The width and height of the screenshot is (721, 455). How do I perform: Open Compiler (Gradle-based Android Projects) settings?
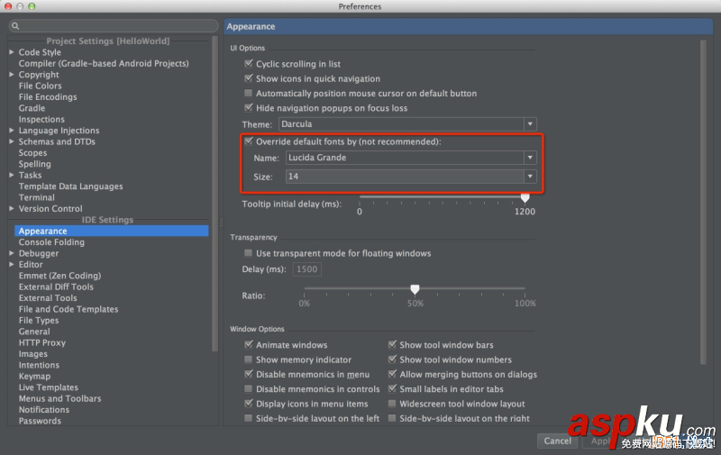coord(104,63)
